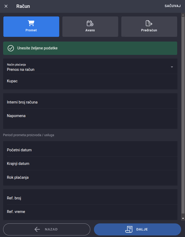Click the scrollbar down arrow
The width and height of the screenshot is (185, 237).
coord(183,218)
